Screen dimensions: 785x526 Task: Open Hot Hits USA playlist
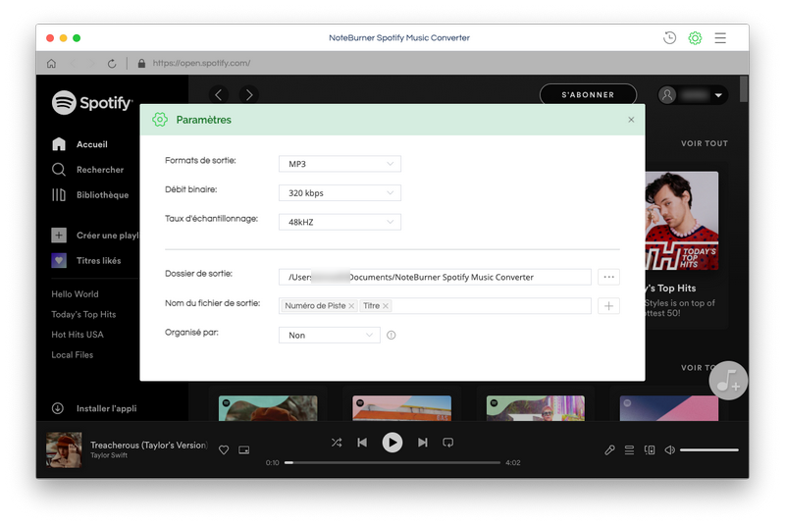[78, 335]
